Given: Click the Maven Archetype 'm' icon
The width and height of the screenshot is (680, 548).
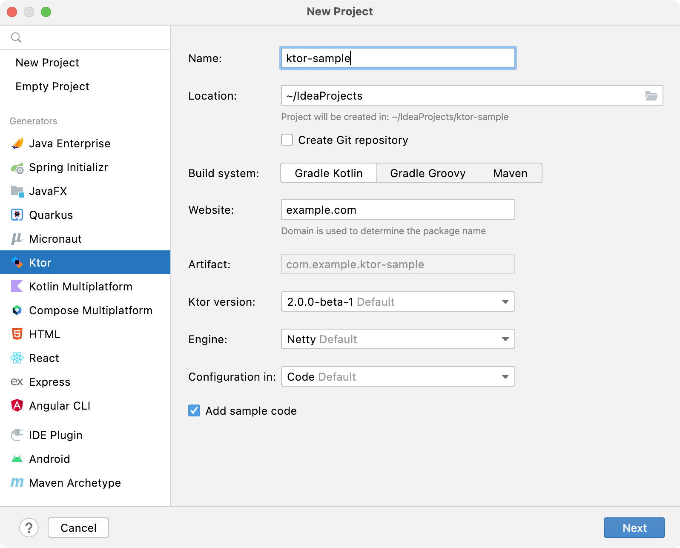Looking at the screenshot, I should (x=17, y=482).
